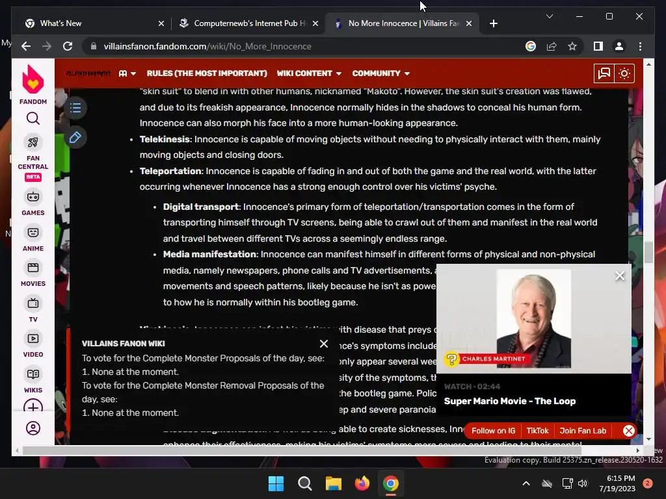Open the wiki discussions icon
The width and height of the screenshot is (666, 499).
tap(604, 73)
